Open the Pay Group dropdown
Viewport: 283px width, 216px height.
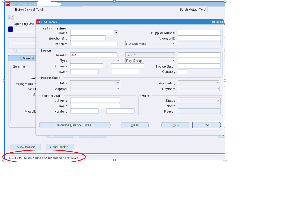[x=173, y=61]
